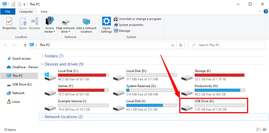Switch to the View ribbon tab
Image resolution: width=269 pixels, height=133 pixels.
[44, 12]
